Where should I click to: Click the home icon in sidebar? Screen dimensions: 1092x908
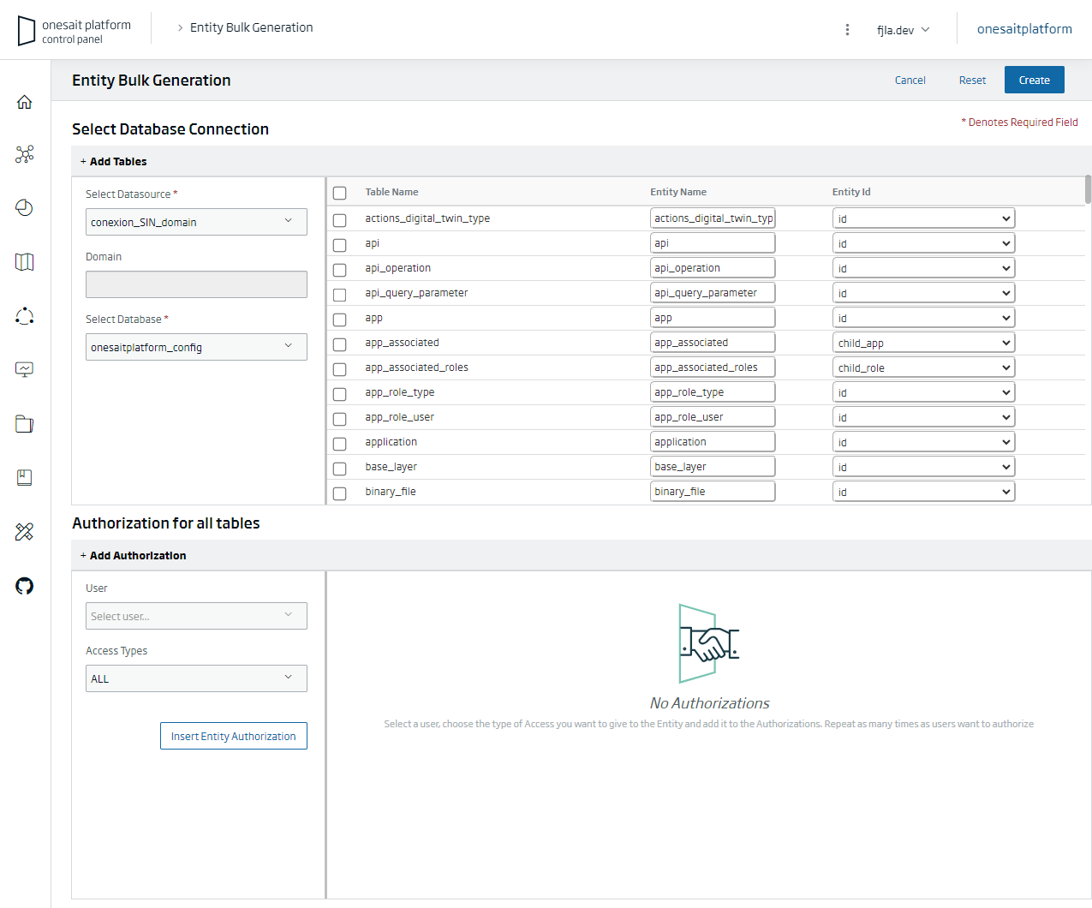(25, 102)
